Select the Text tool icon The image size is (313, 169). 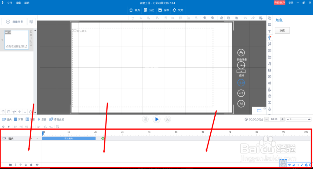click(x=269, y=31)
